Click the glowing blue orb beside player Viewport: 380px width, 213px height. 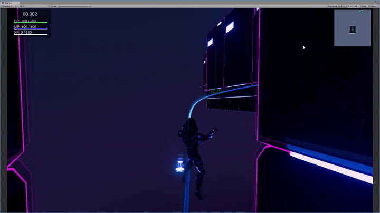click(179, 165)
